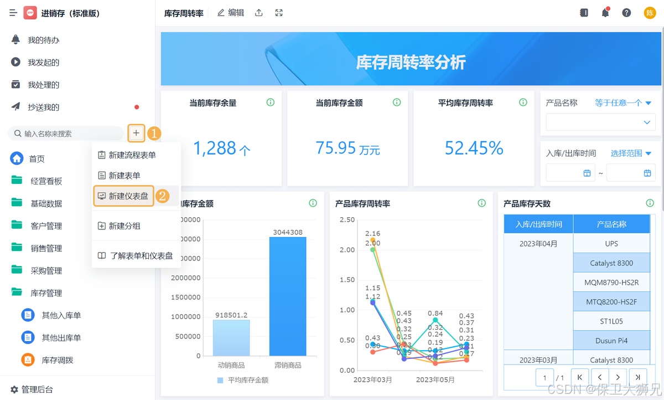
Task: Click the 动销商品 bar in the chart
Action: 231,337
